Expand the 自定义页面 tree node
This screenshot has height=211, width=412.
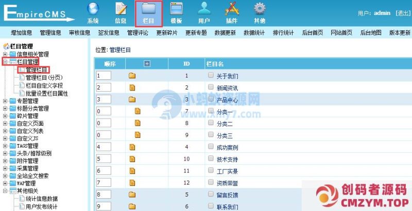click(x=5, y=124)
